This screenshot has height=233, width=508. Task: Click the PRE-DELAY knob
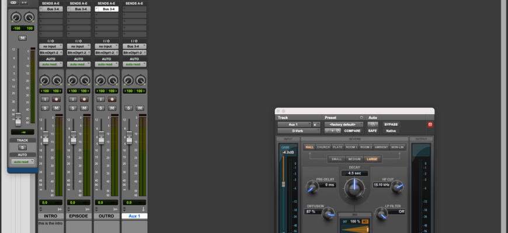click(312, 187)
